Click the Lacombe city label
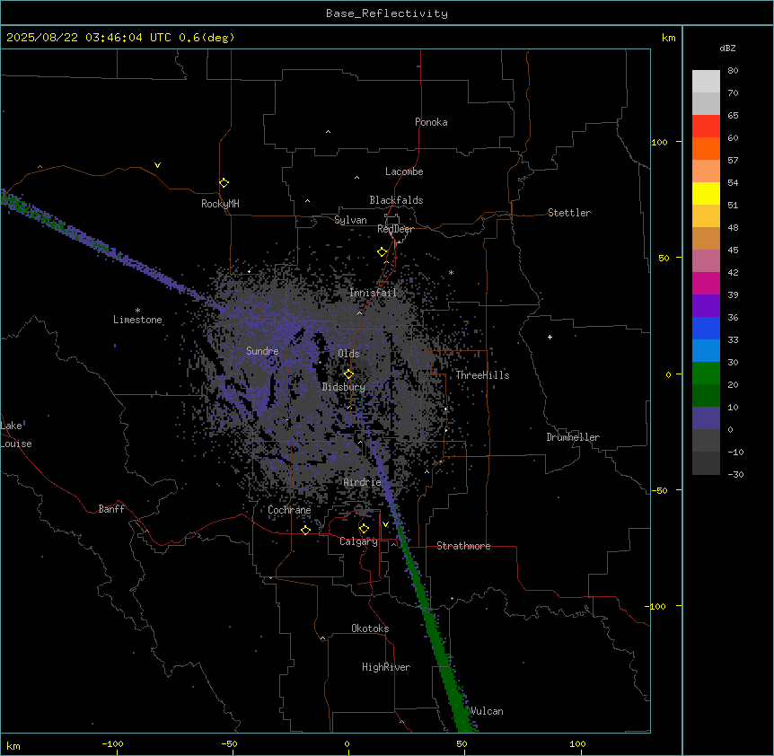Screen dimensions: 774x756 (404, 171)
